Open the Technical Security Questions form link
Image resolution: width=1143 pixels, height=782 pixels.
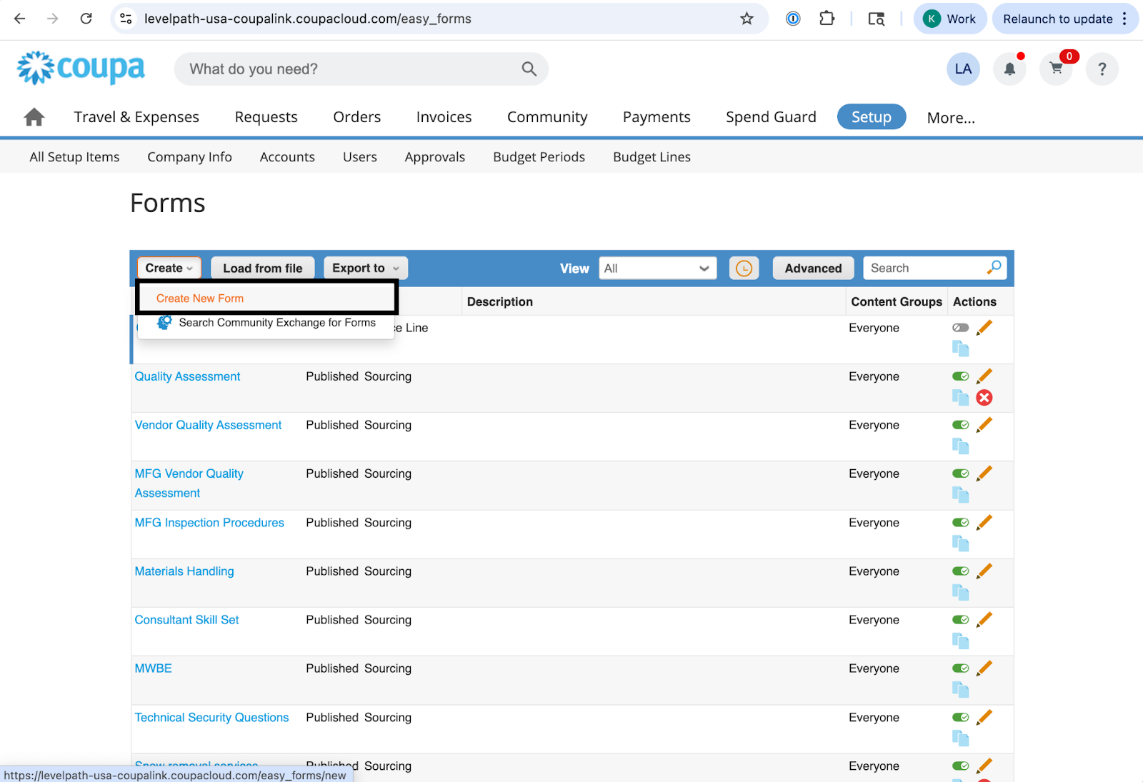211,718
